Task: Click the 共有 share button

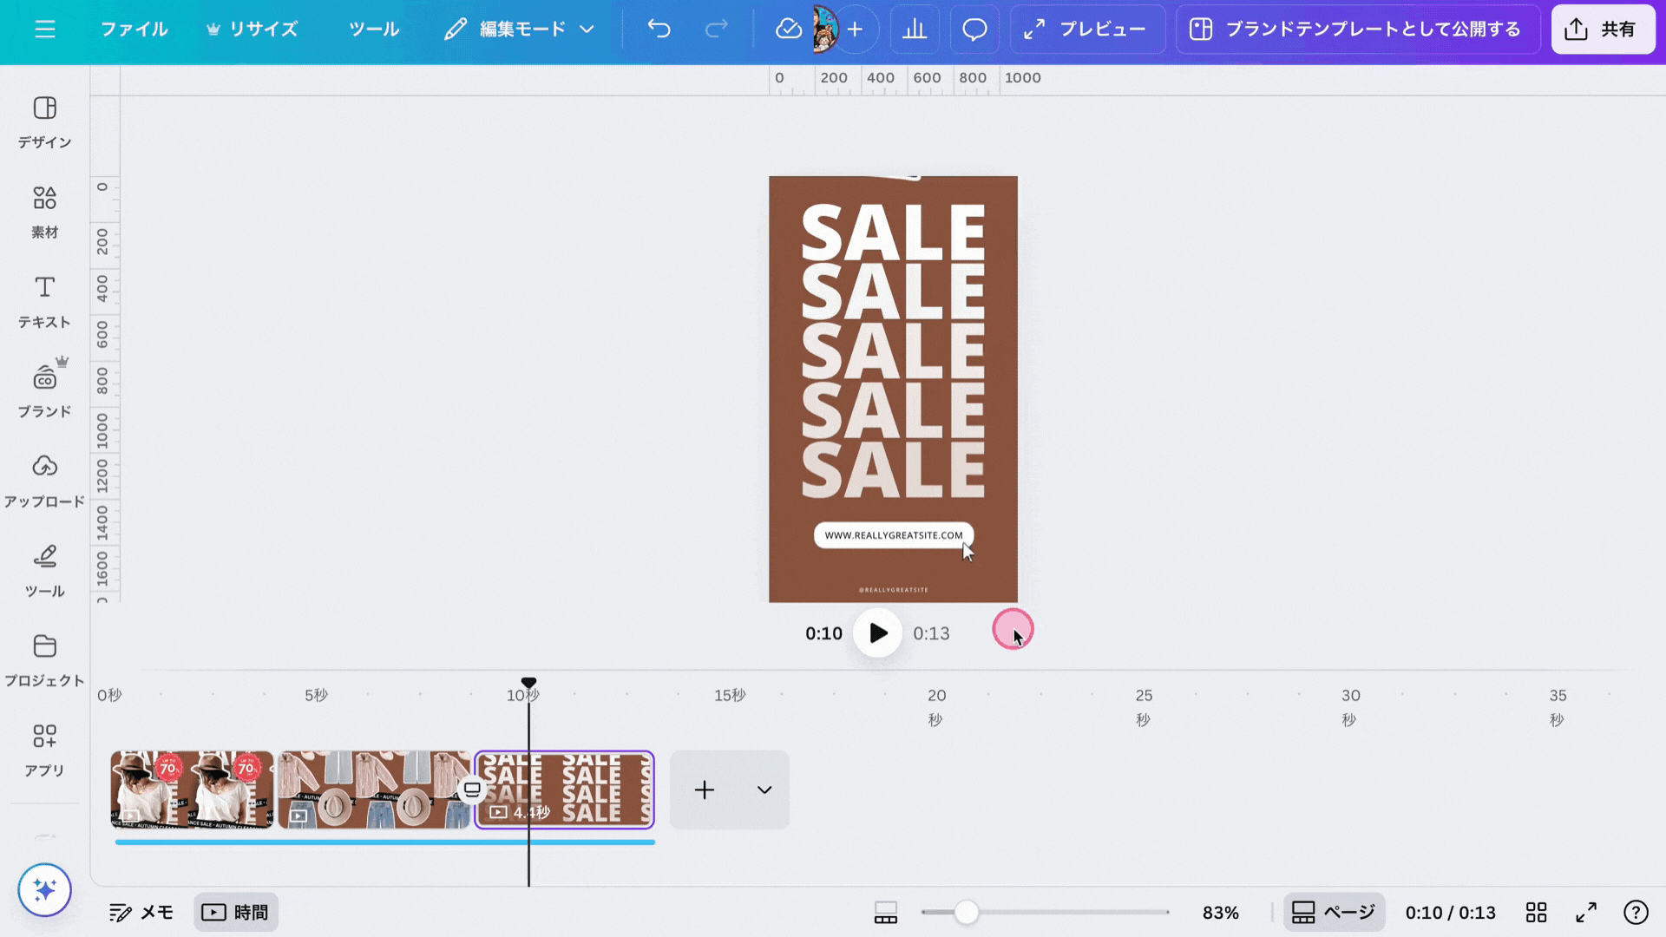Action: coord(1602,29)
